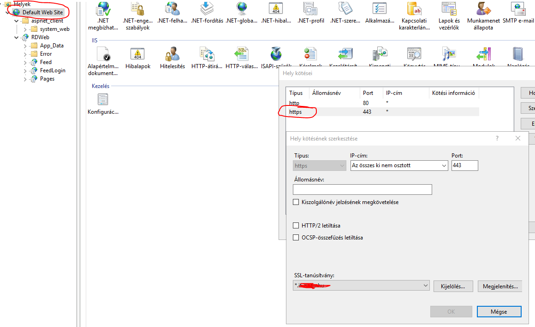Enable Kiszolgálónév jelzésének megkövetelése checkbox
Screen dimensions: 535x327
click(x=296, y=202)
